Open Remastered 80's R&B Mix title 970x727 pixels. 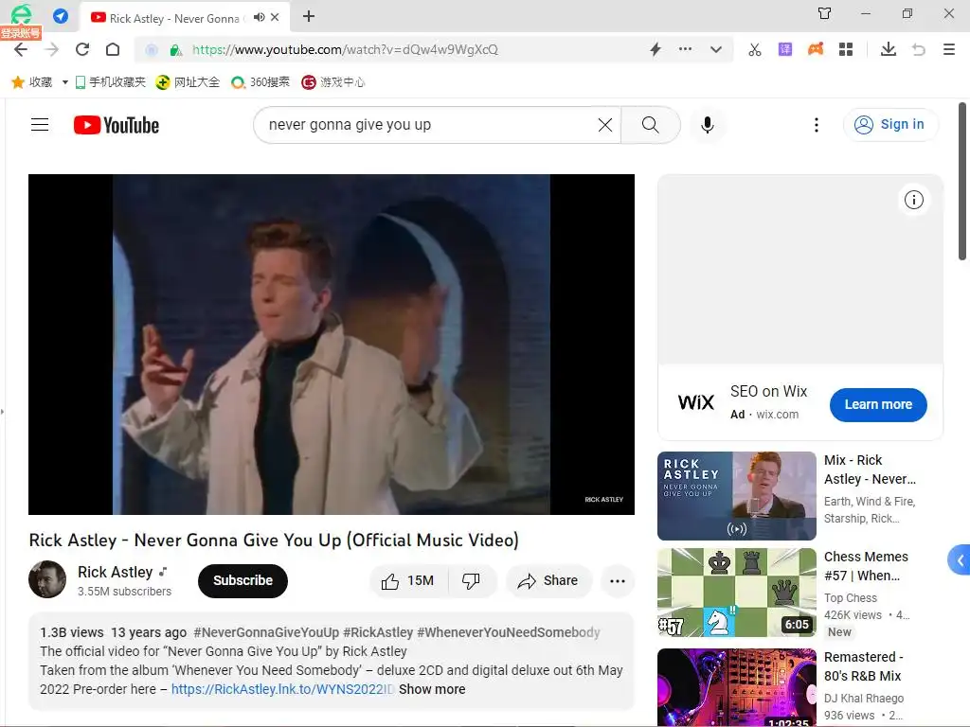pyautogui.click(x=863, y=666)
